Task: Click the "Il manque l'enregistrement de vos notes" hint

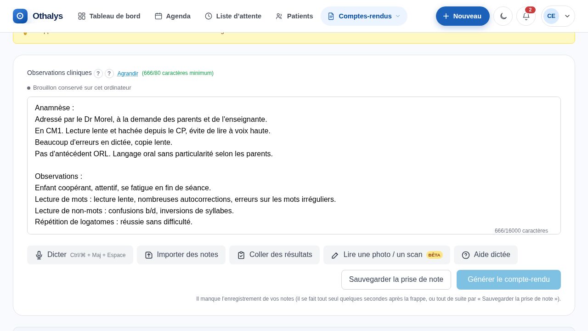Action: tap(379, 299)
